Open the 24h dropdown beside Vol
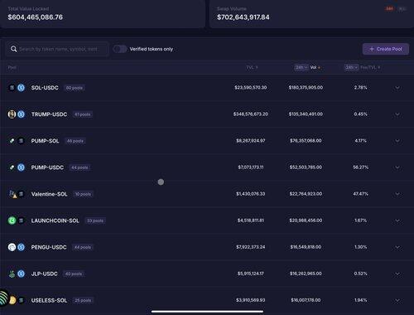The height and width of the screenshot is (315, 414). pos(301,67)
